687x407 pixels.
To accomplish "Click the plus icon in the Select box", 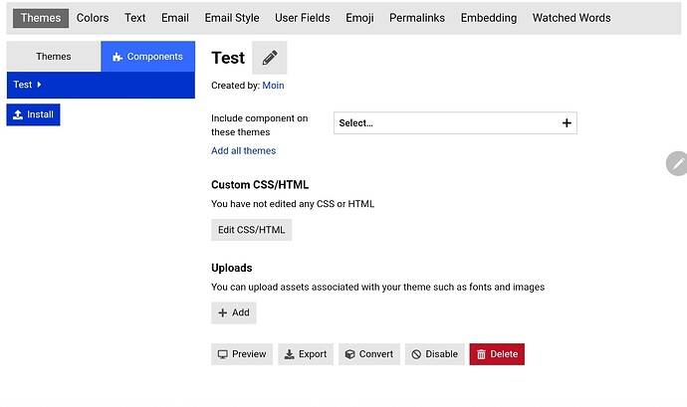I will (567, 123).
